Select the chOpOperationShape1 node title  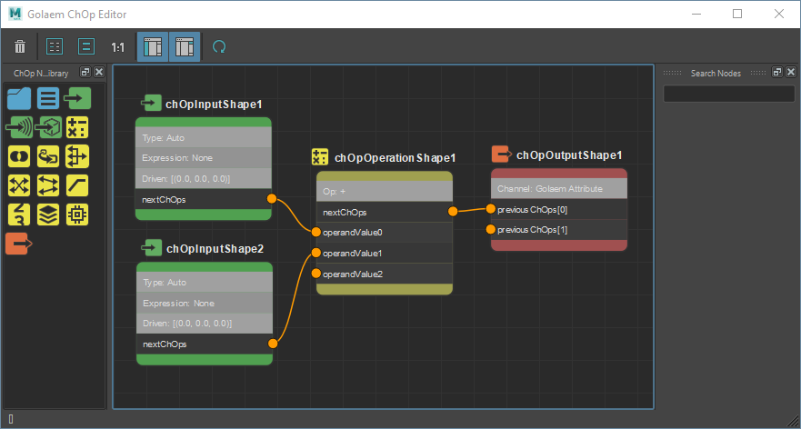[395, 158]
